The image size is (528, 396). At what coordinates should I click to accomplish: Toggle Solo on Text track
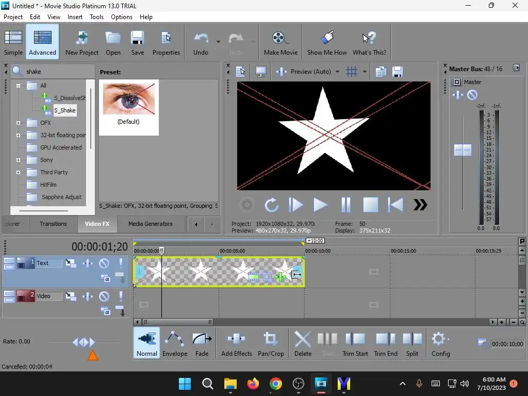tap(121, 263)
